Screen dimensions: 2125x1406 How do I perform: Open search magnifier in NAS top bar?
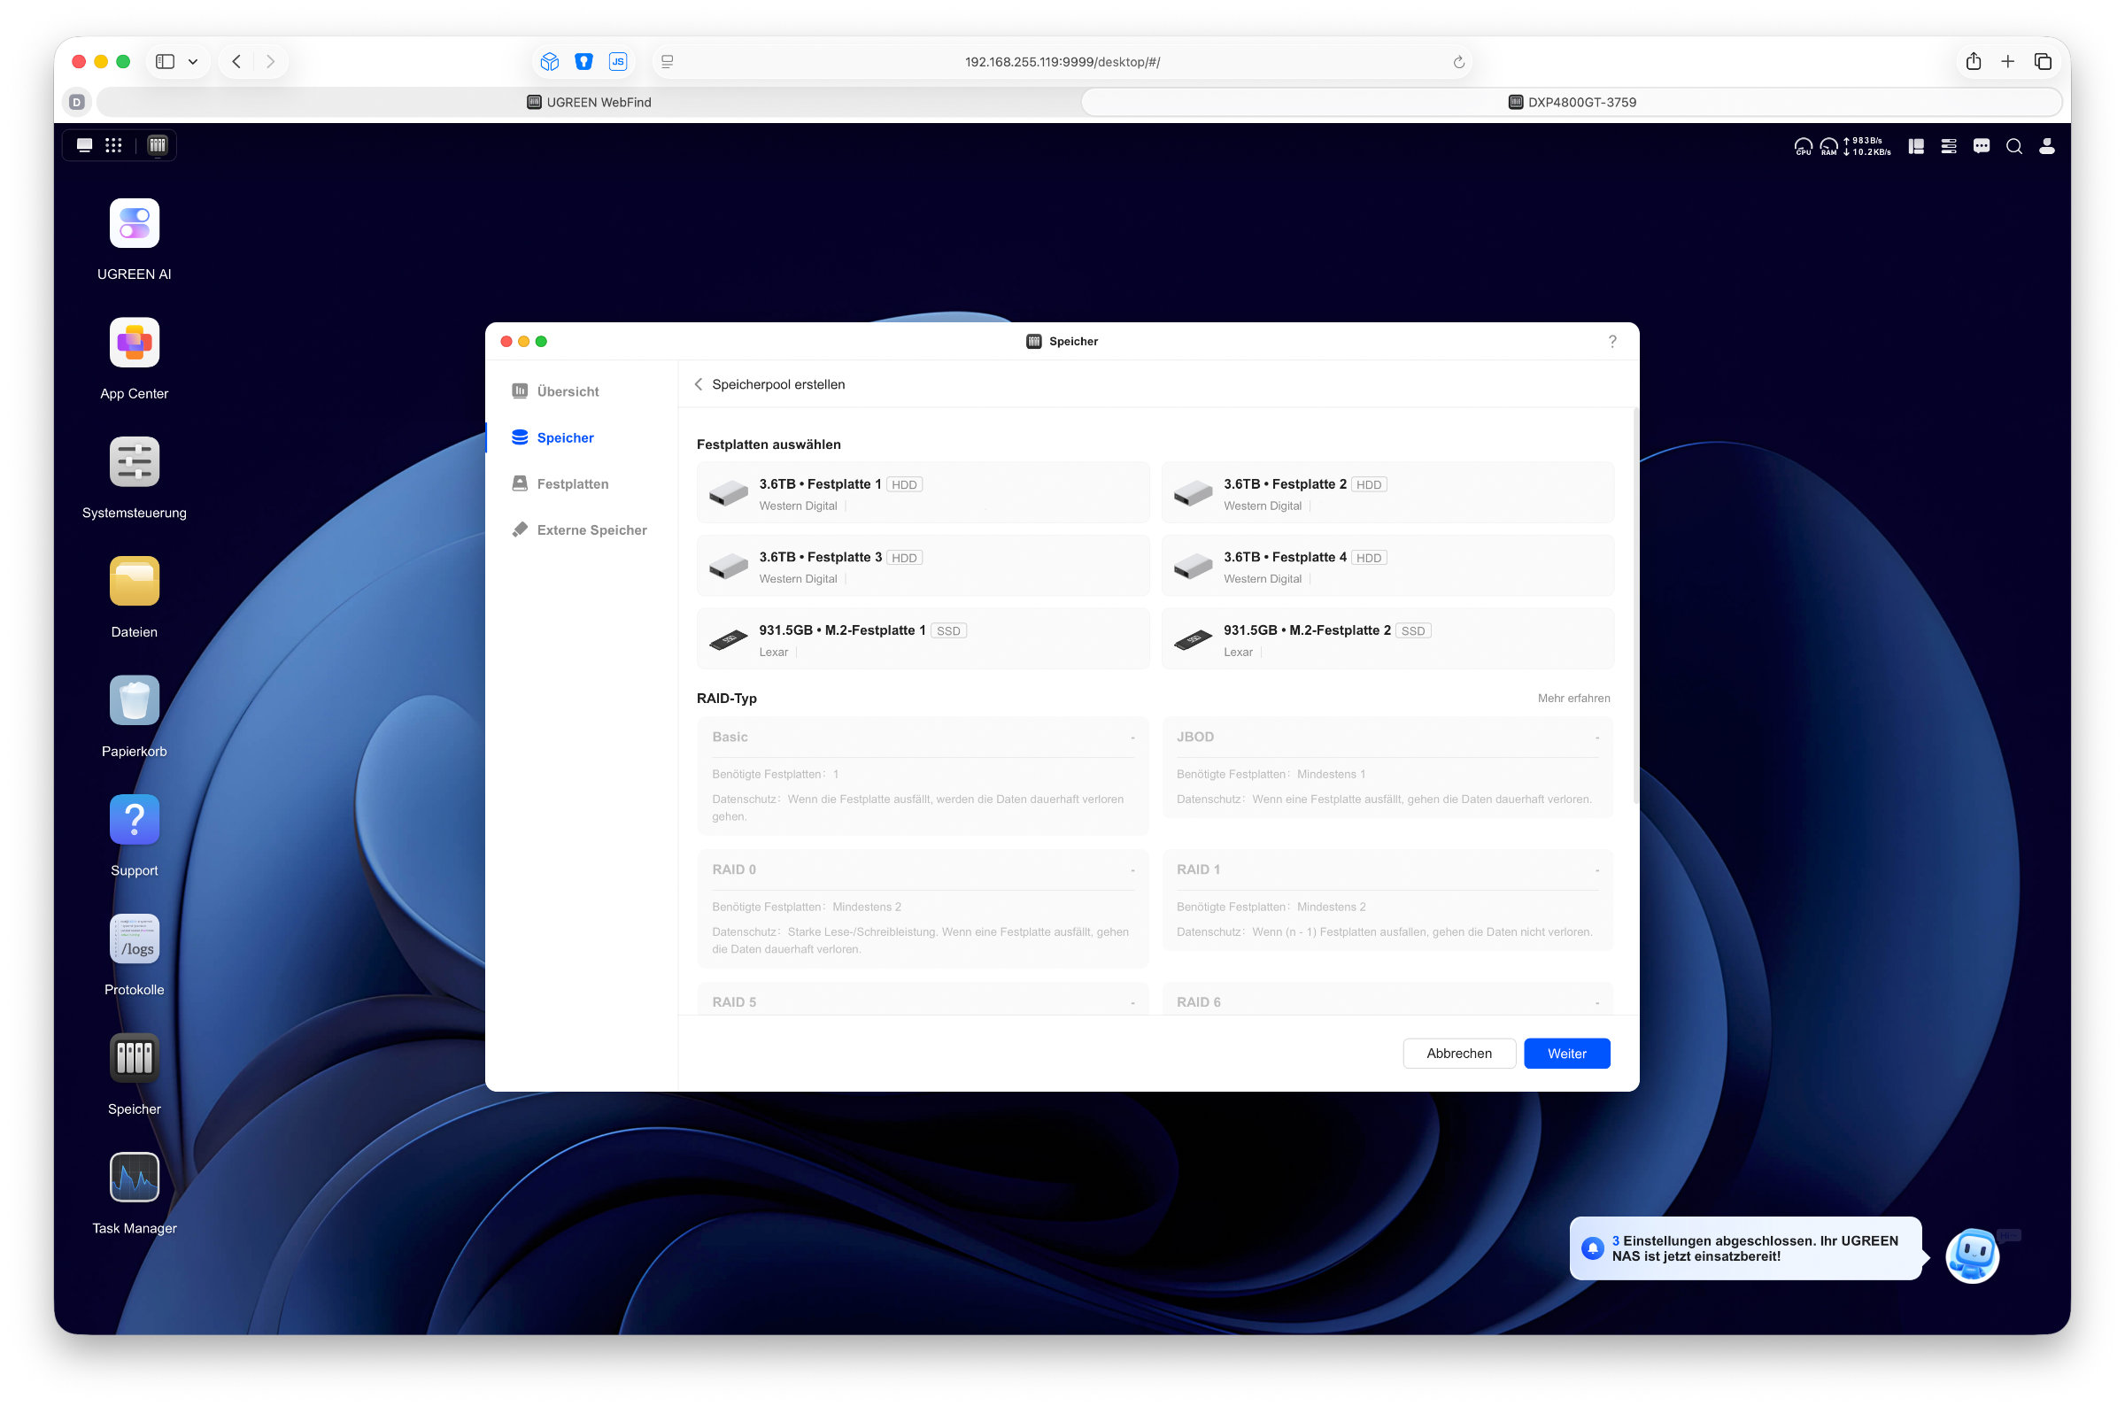pos(2013,146)
